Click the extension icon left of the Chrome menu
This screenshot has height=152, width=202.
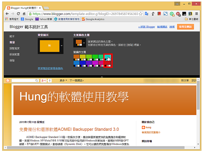pos(190,14)
